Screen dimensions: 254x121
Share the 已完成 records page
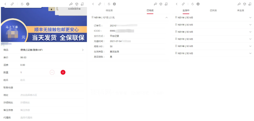156,4
